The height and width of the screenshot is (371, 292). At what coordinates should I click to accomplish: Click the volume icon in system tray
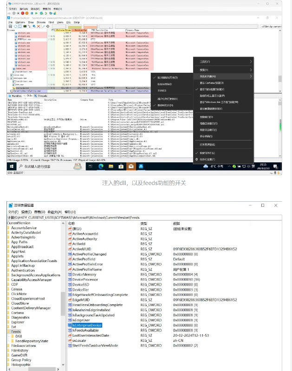(248, 166)
